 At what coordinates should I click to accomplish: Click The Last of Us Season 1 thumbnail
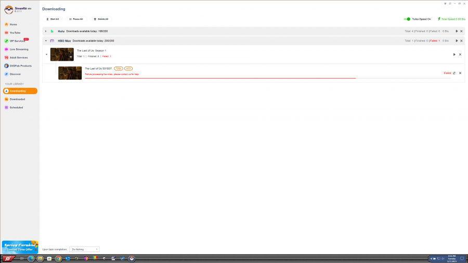tap(62, 54)
